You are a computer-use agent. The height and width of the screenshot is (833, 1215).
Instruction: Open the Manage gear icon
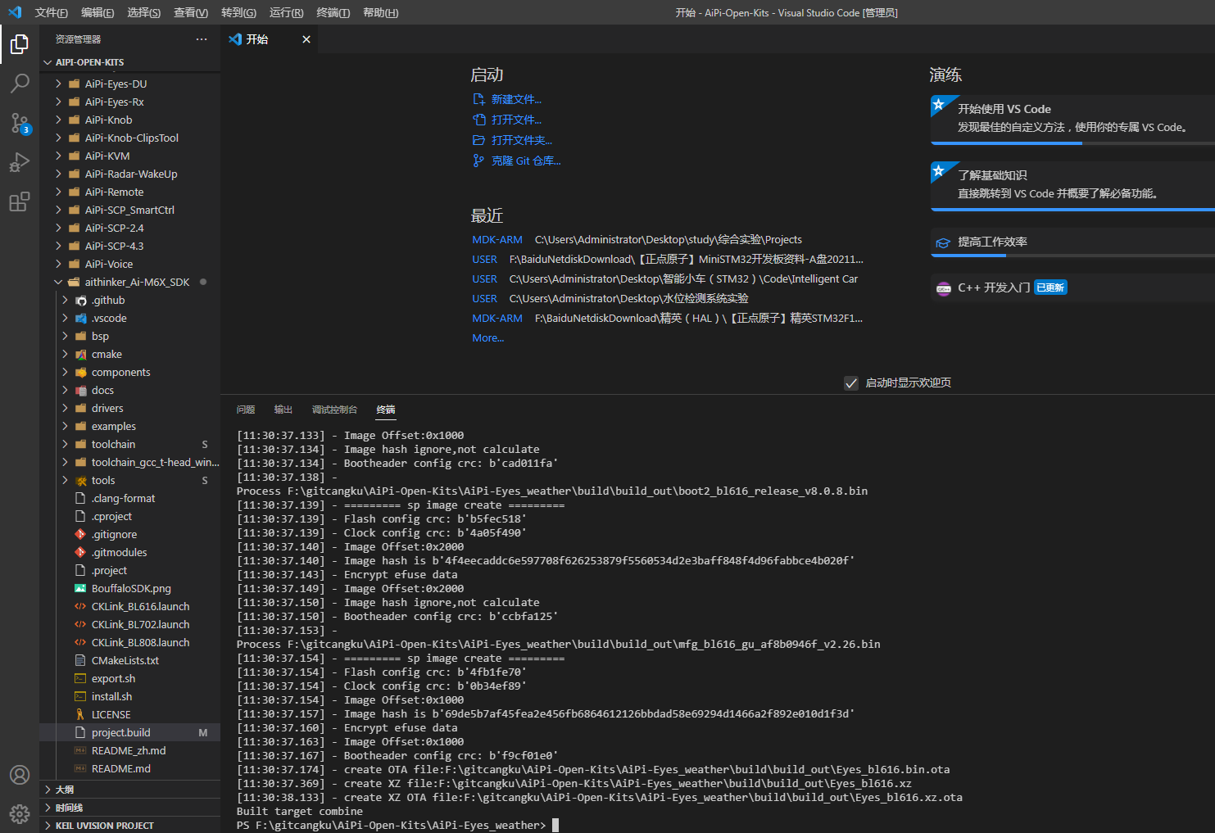coord(20,813)
